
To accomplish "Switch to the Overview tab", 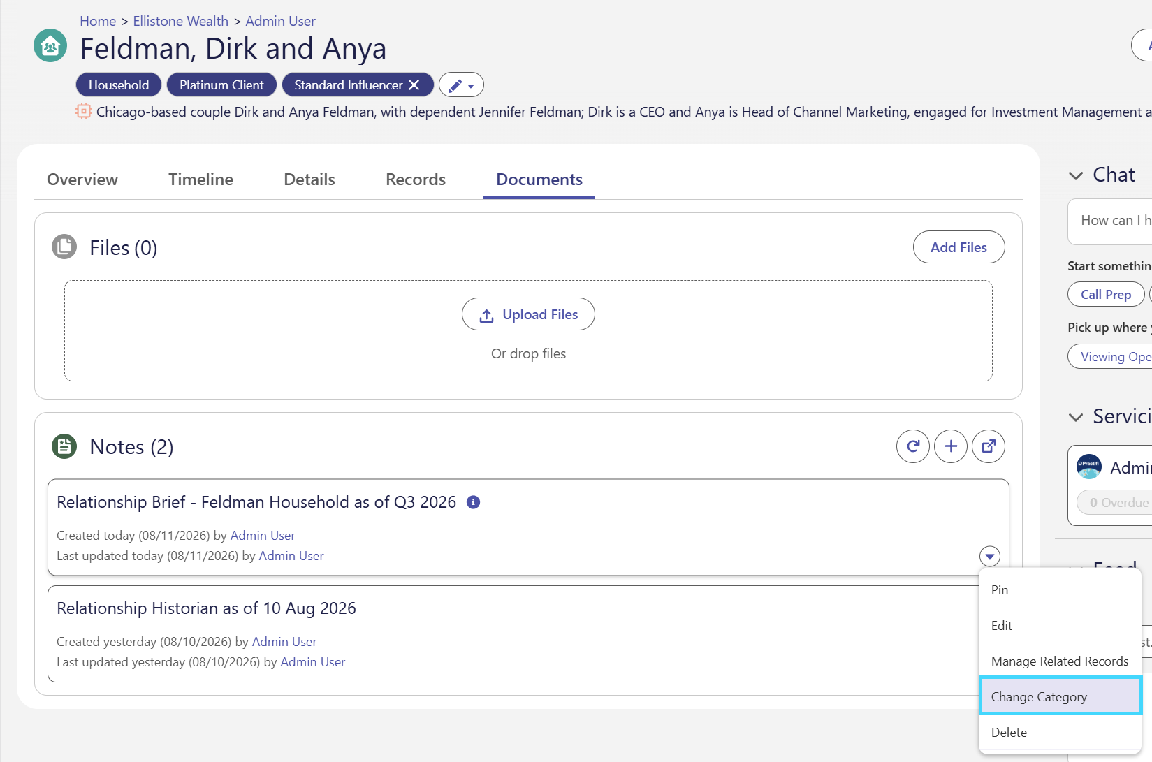I will [x=82, y=179].
